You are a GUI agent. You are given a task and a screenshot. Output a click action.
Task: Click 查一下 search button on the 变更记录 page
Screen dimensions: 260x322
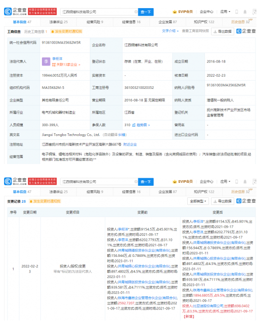145,182
